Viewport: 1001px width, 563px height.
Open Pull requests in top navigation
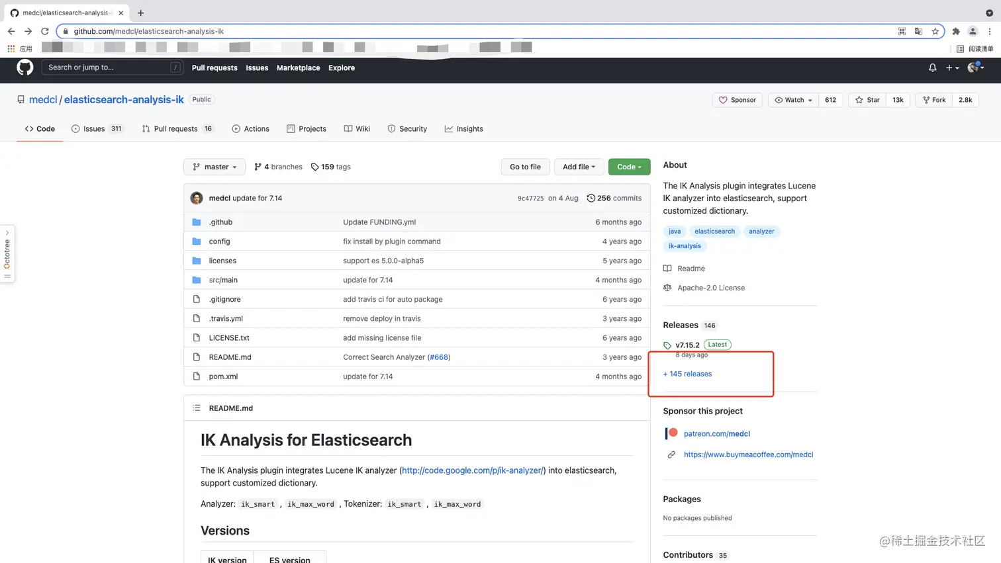point(215,67)
